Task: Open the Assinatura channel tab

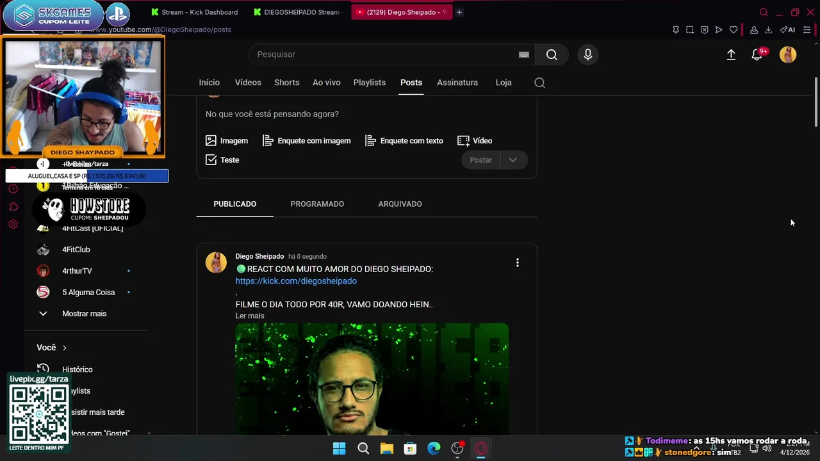Action: pyautogui.click(x=457, y=83)
